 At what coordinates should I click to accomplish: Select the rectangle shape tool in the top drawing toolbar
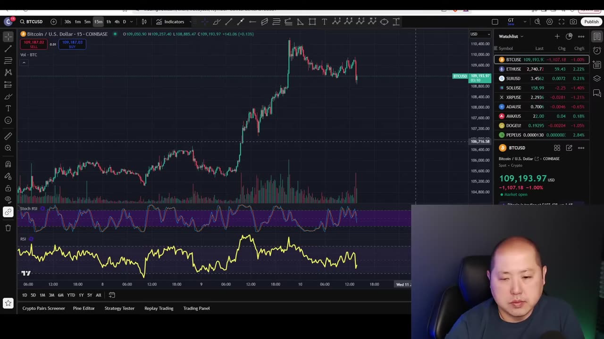pyautogui.click(x=312, y=22)
